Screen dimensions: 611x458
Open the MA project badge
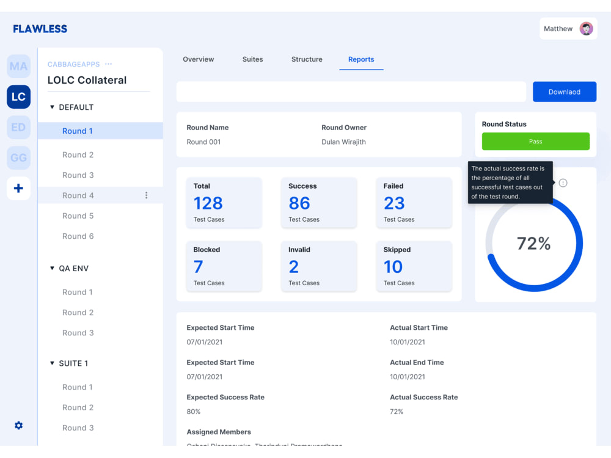19,66
